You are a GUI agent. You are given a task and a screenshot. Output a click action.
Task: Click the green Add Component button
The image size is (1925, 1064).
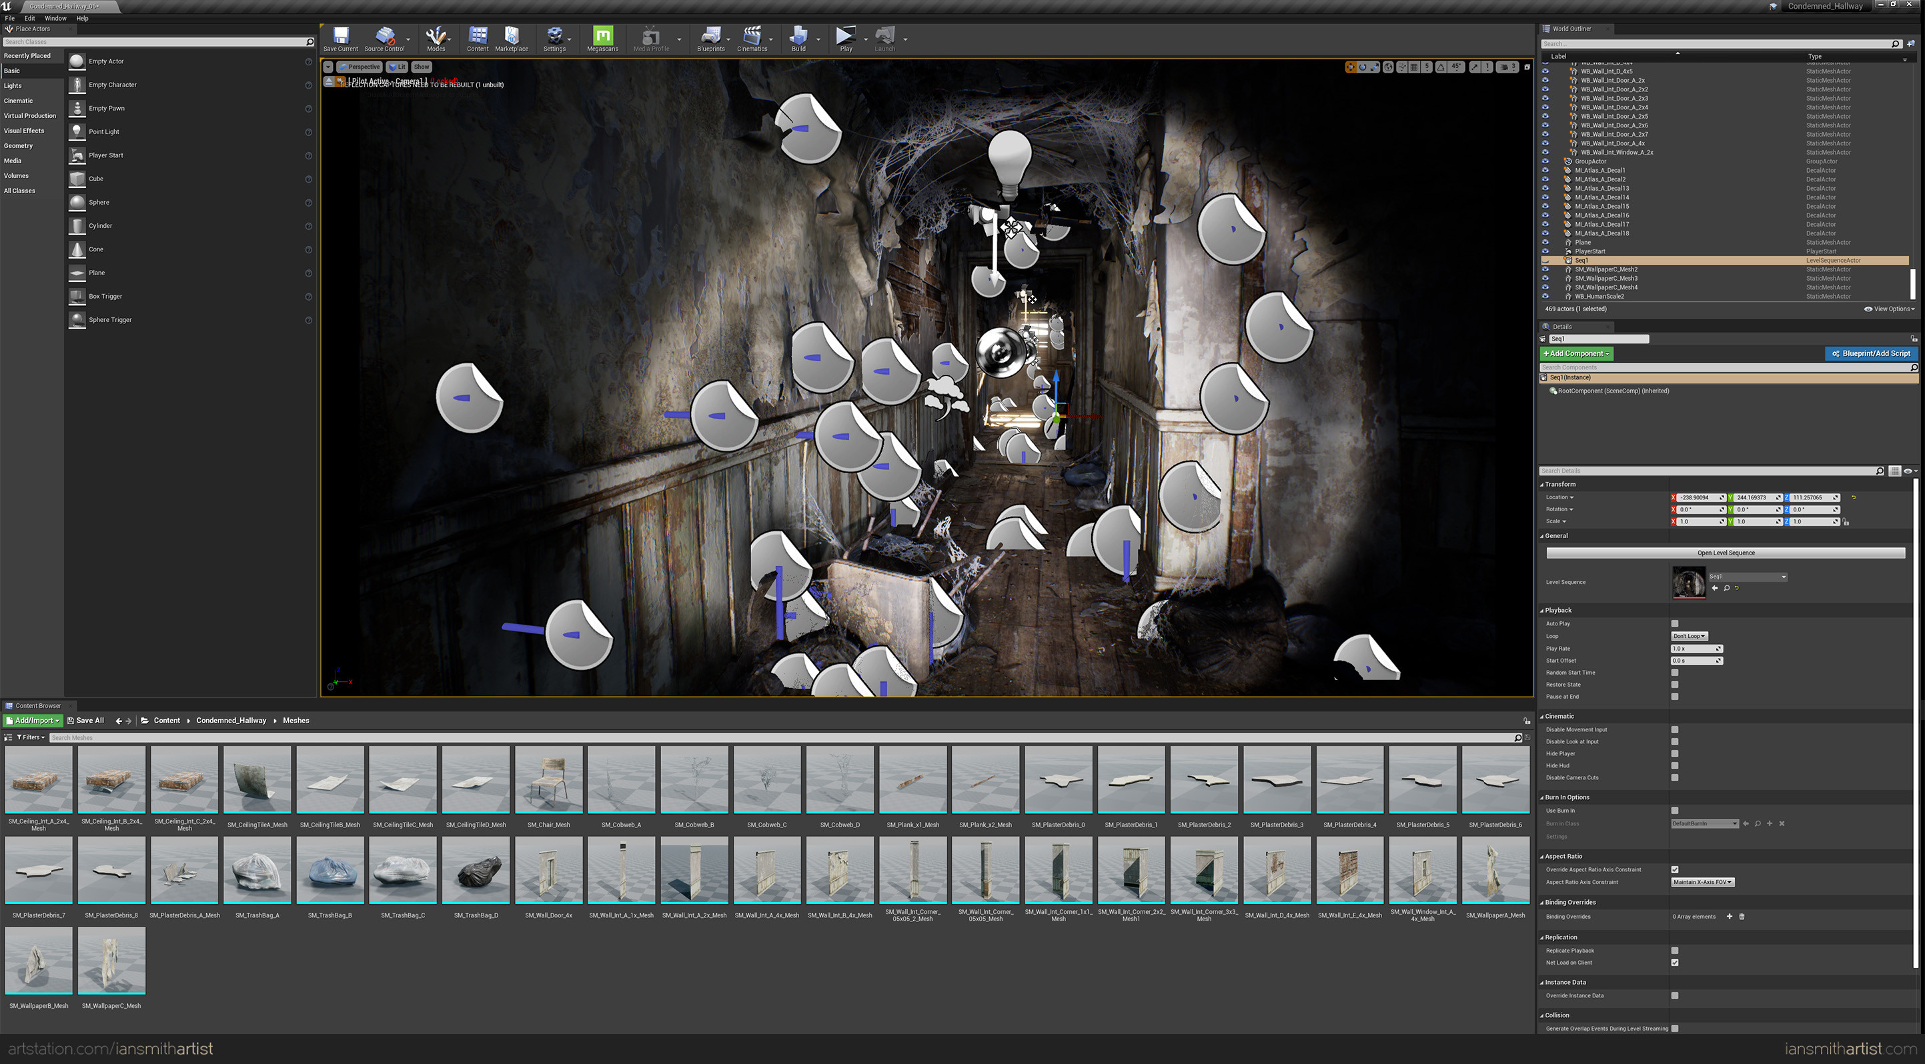click(x=1576, y=353)
